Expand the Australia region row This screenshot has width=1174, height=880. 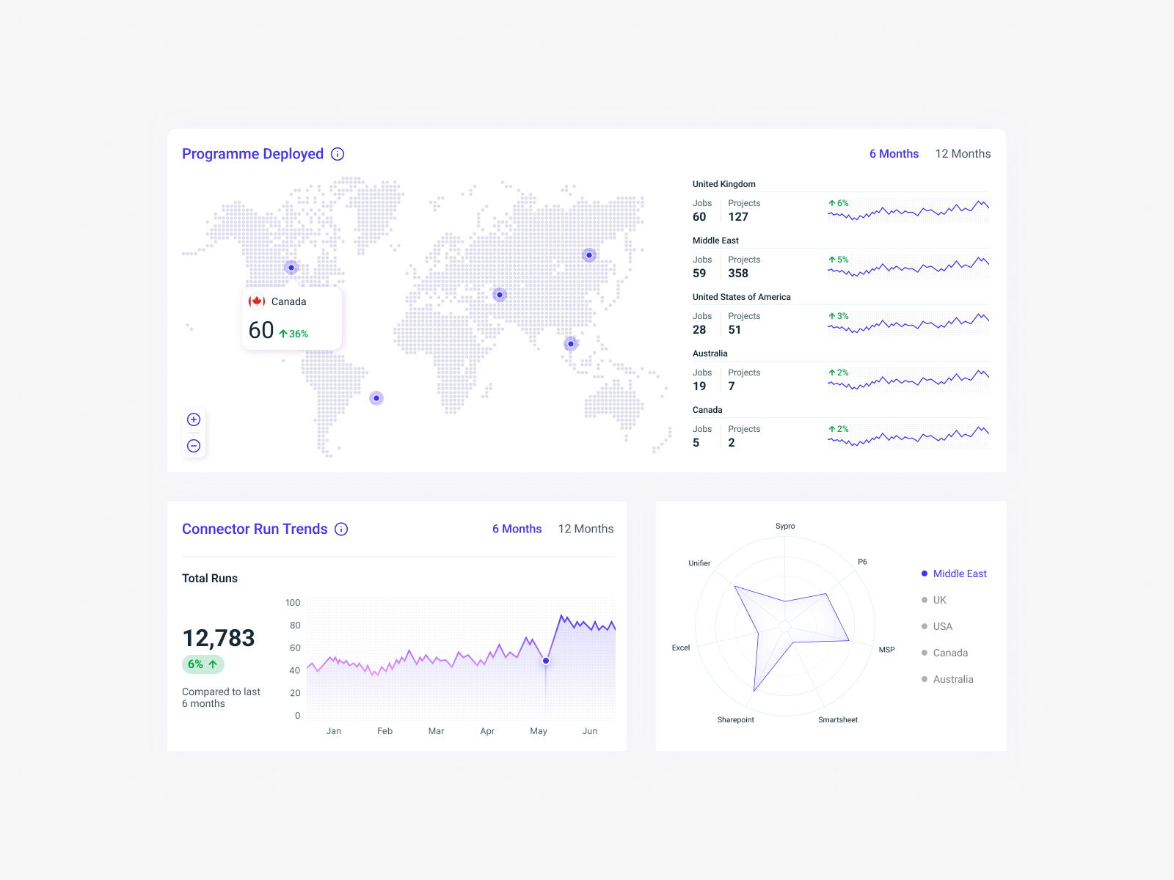(710, 353)
